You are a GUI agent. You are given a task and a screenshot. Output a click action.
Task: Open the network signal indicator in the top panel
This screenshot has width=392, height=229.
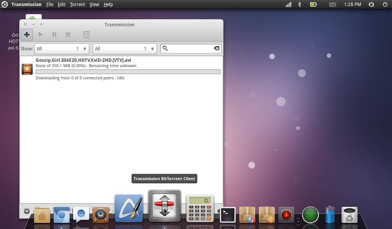289,5
